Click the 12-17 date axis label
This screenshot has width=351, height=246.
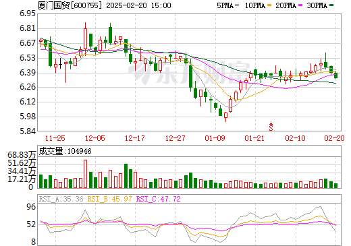[x=135, y=138]
